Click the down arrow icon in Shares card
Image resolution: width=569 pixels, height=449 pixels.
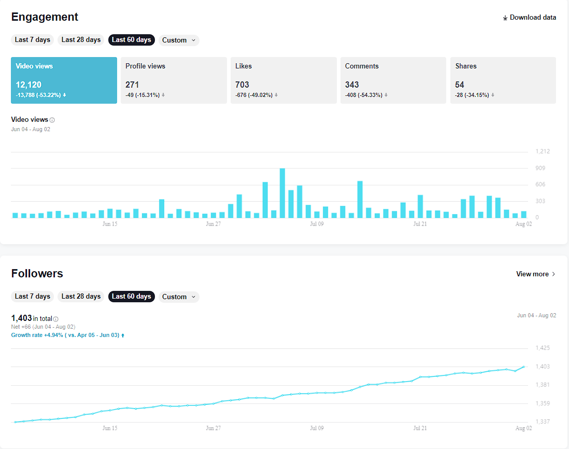click(x=493, y=95)
